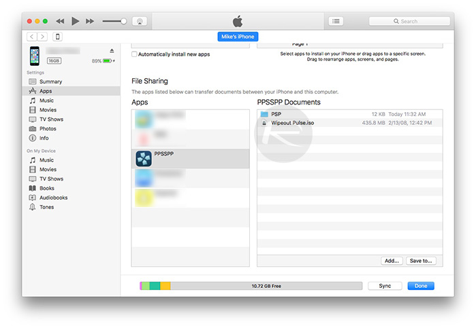Viewport: 476px width, 328px height.
Task: Click the Add... button
Action: (x=392, y=260)
